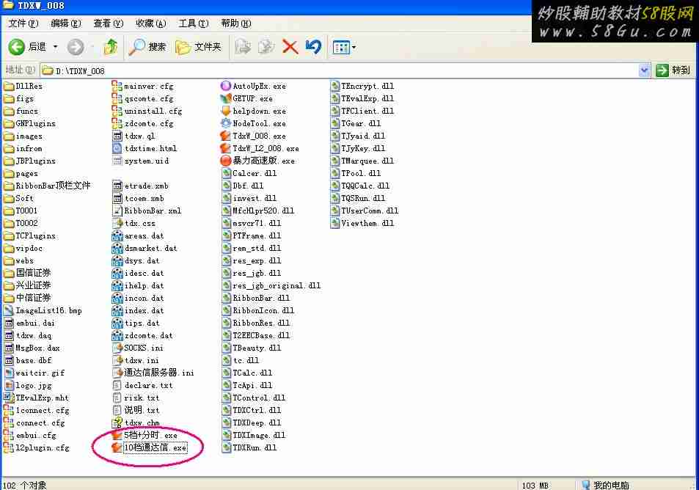Viewport: 699px width, 490px height.
Task: Select the AutoUpEx.exe icon
Action: (x=226, y=86)
